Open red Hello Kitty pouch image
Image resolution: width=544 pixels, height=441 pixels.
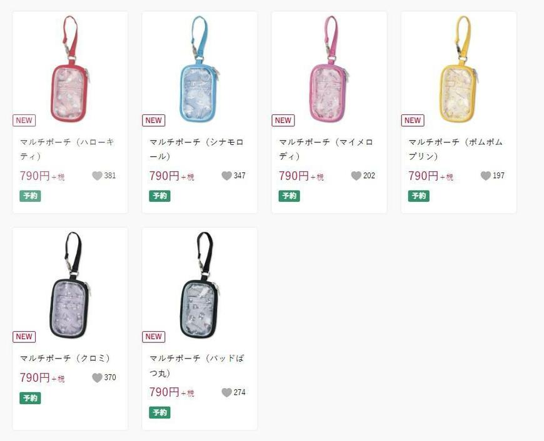point(70,69)
